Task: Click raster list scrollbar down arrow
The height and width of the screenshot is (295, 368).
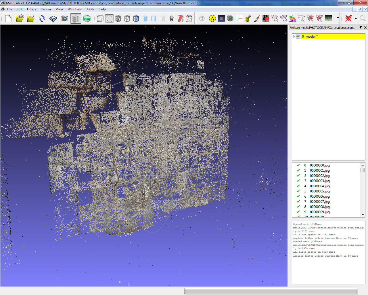Action: (x=363, y=215)
